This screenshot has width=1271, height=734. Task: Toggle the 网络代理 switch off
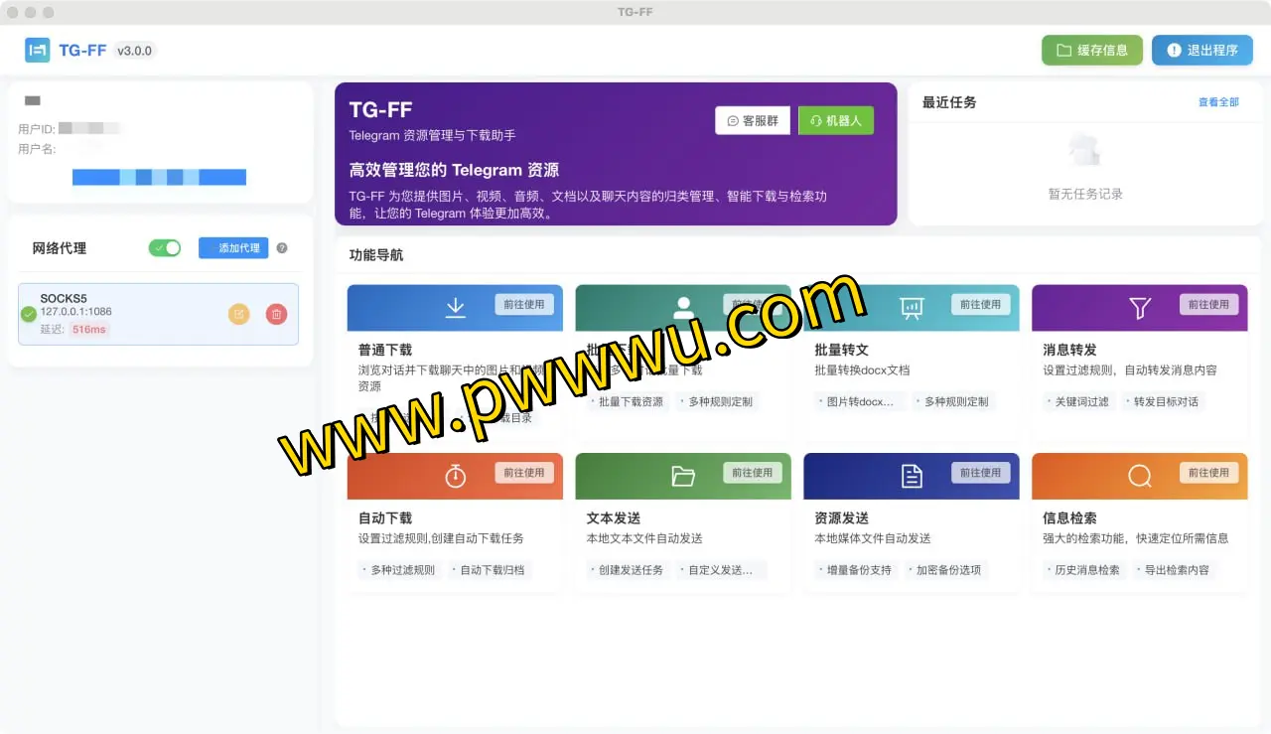(x=165, y=248)
